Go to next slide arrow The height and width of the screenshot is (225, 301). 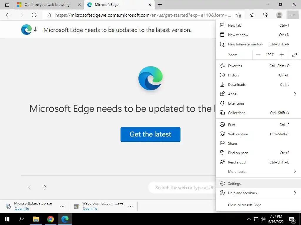pos(45,187)
